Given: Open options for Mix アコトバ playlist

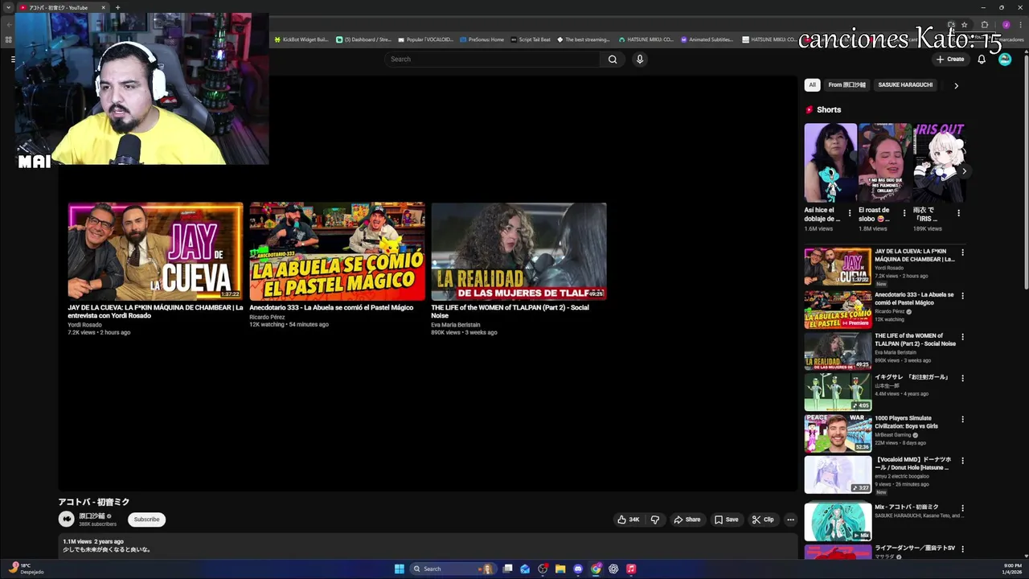Looking at the screenshot, I should 962,508.
